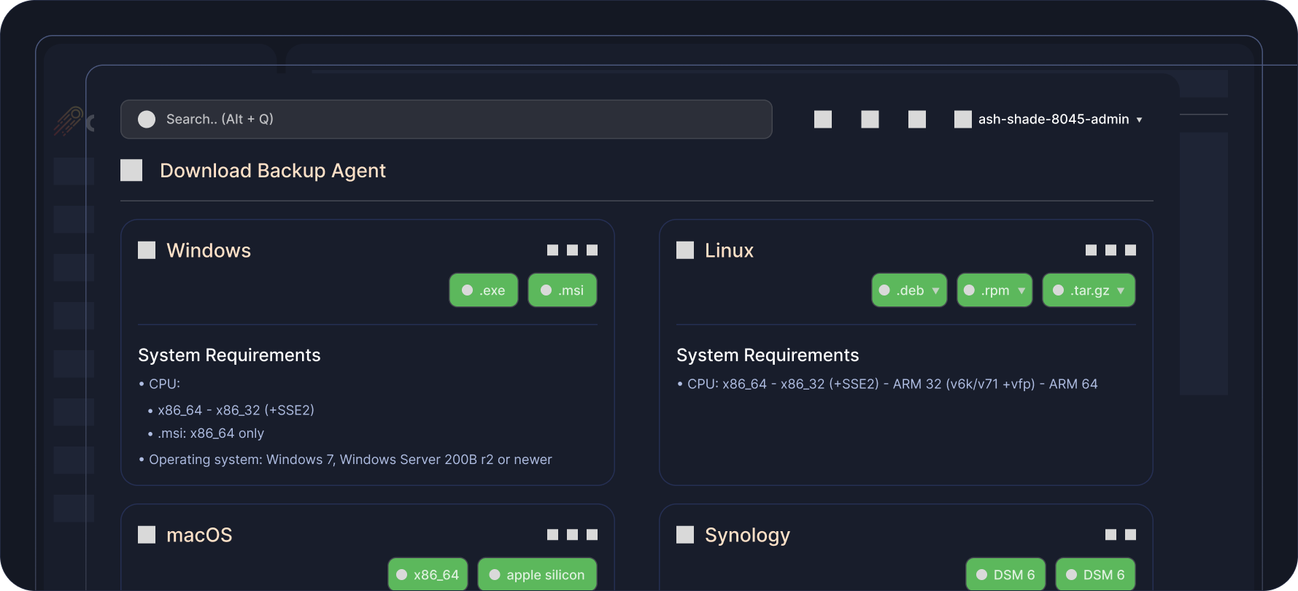The image size is (1298, 591).
Task: Click the Windows platform icon
Action: [147, 250]
